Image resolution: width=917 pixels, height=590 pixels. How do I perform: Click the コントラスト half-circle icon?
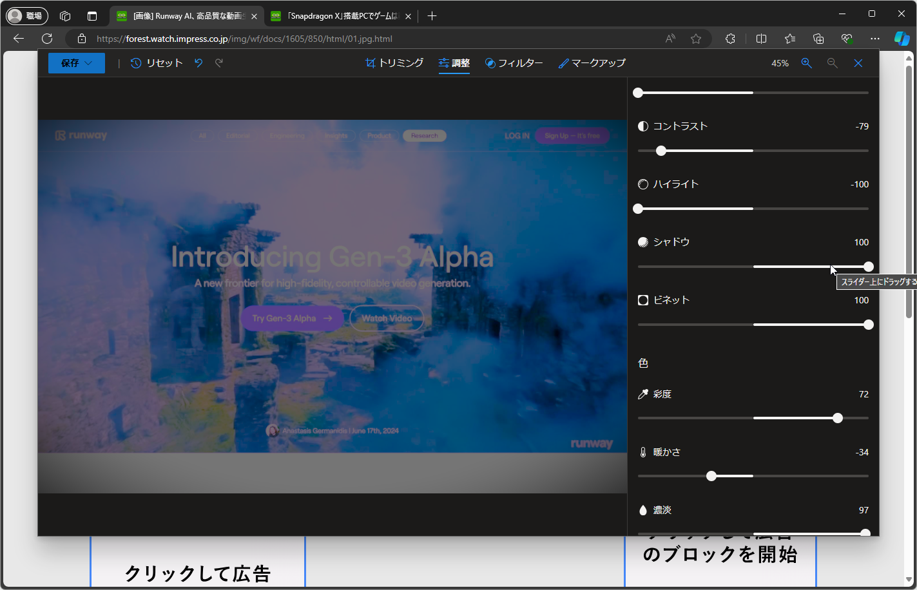643,126
